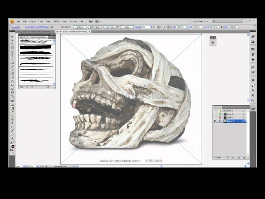The height and width of the screenshot is (199, 265).
Task: Select the Gradient tool
Action: pos(12,108)
